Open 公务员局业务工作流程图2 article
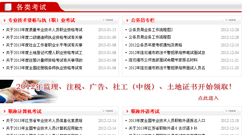The height and width of the screenshot is (135, 242). (x=150, y=30)
